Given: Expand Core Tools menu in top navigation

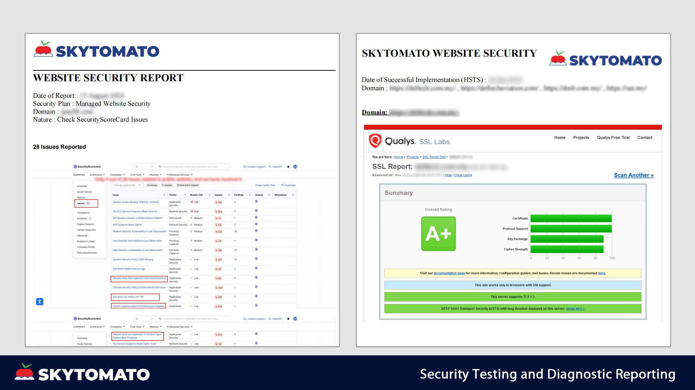Looking at the screenshot, I should [137, 175].
